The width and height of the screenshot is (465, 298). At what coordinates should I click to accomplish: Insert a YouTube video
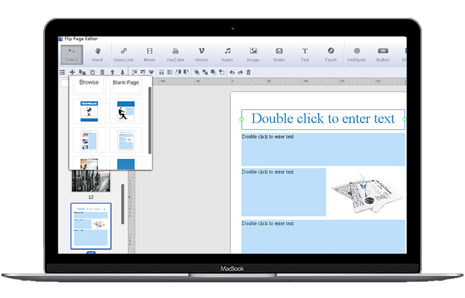coord(175,54)
